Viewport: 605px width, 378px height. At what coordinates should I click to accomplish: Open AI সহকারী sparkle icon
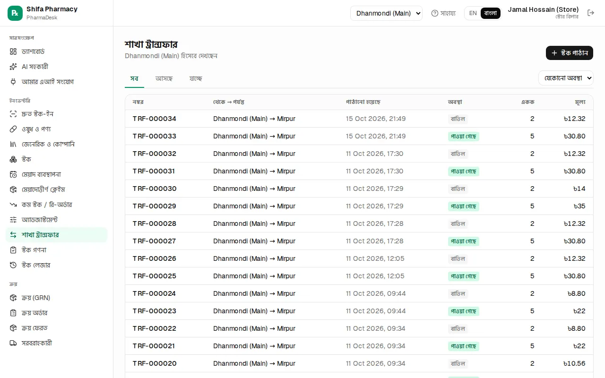[13, 67]
